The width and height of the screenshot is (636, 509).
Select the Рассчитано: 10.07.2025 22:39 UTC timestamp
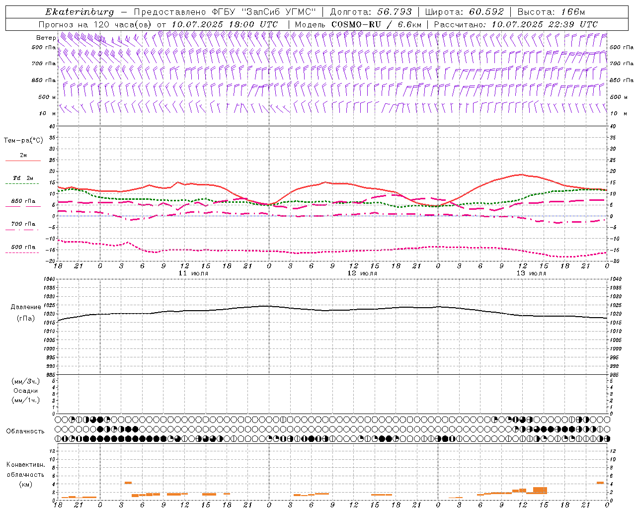516,24
